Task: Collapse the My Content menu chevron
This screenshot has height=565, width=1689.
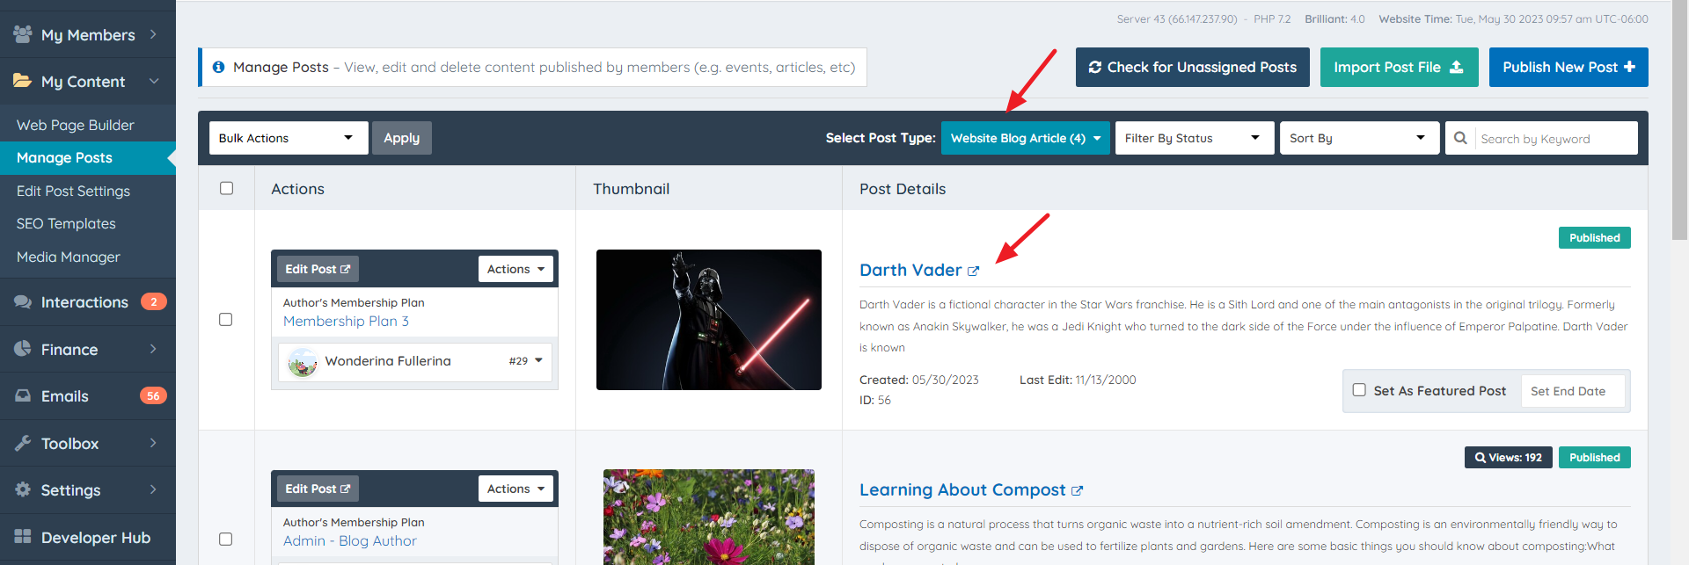Action: pyautogui.click(x=154, y=81)
